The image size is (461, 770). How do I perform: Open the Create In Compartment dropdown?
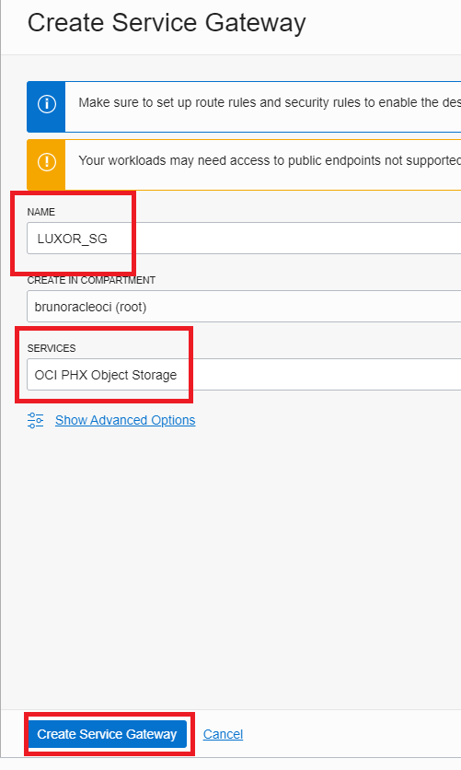click(244, 307)
